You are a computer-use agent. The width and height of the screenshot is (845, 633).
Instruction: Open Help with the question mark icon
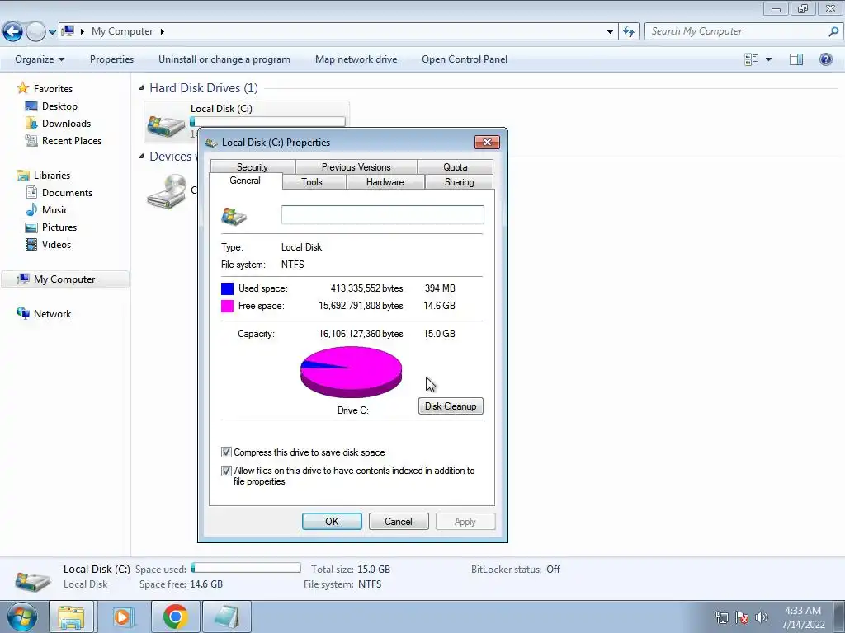(x=825, y=59)
